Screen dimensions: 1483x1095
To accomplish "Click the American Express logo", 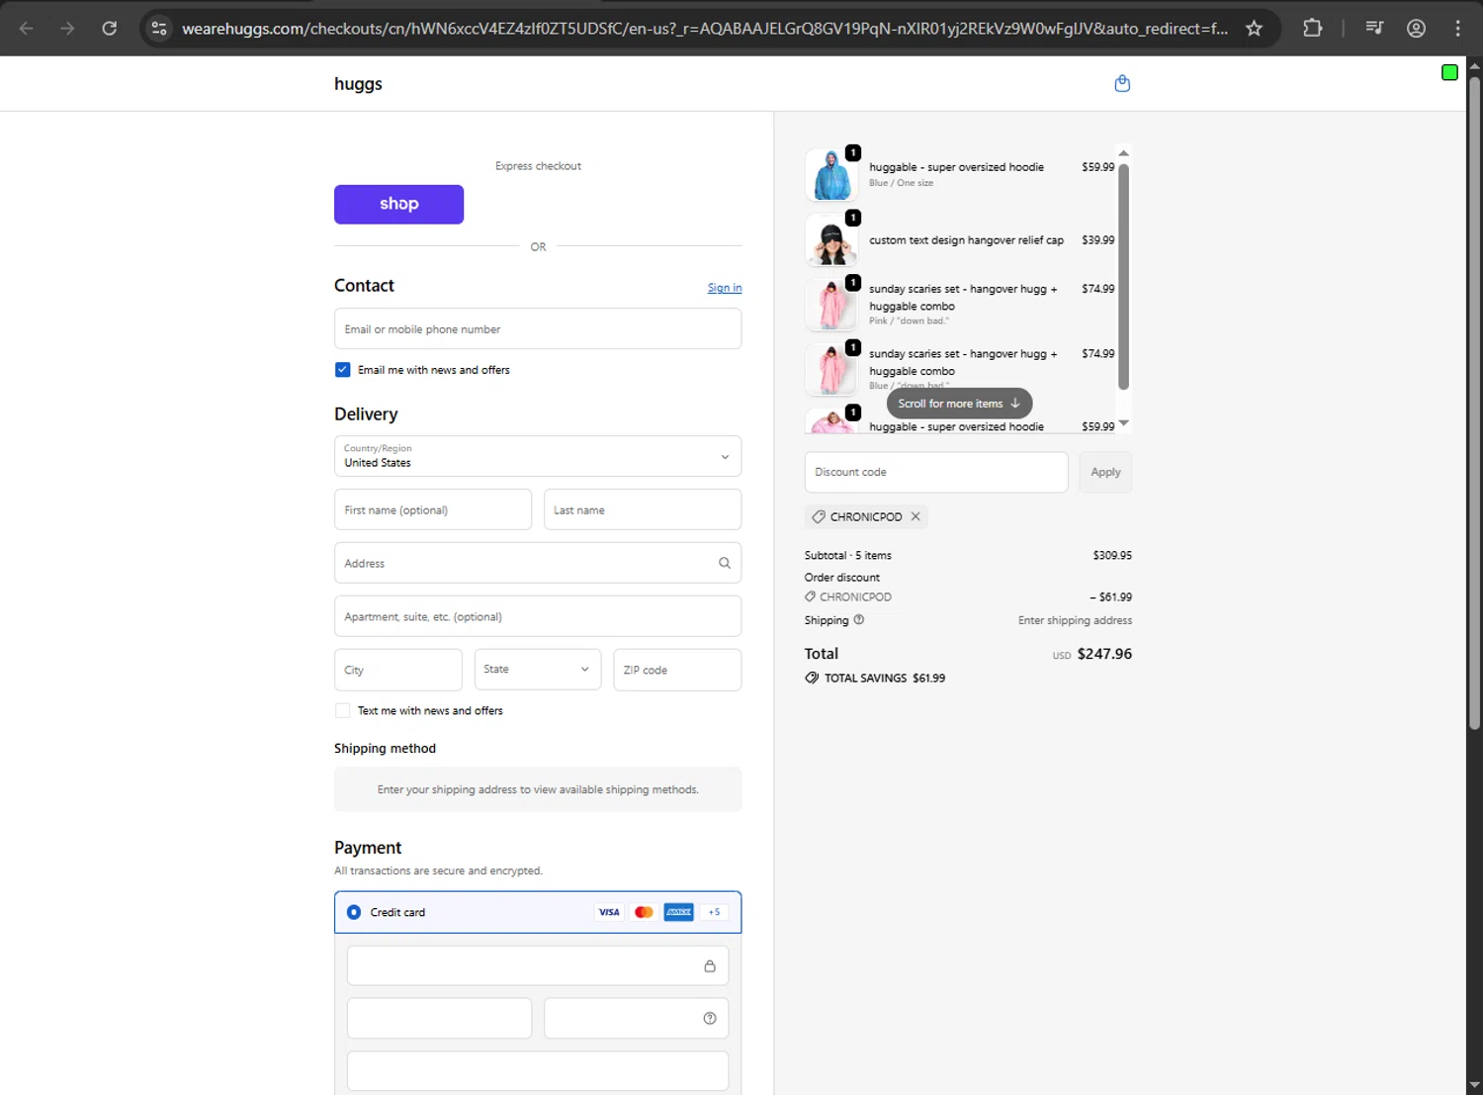I will (x=678, y=912).
